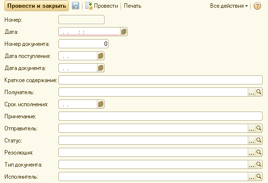
Task: Open selection list for Тип документа via ellipsis
Action: tap(252, 165)
